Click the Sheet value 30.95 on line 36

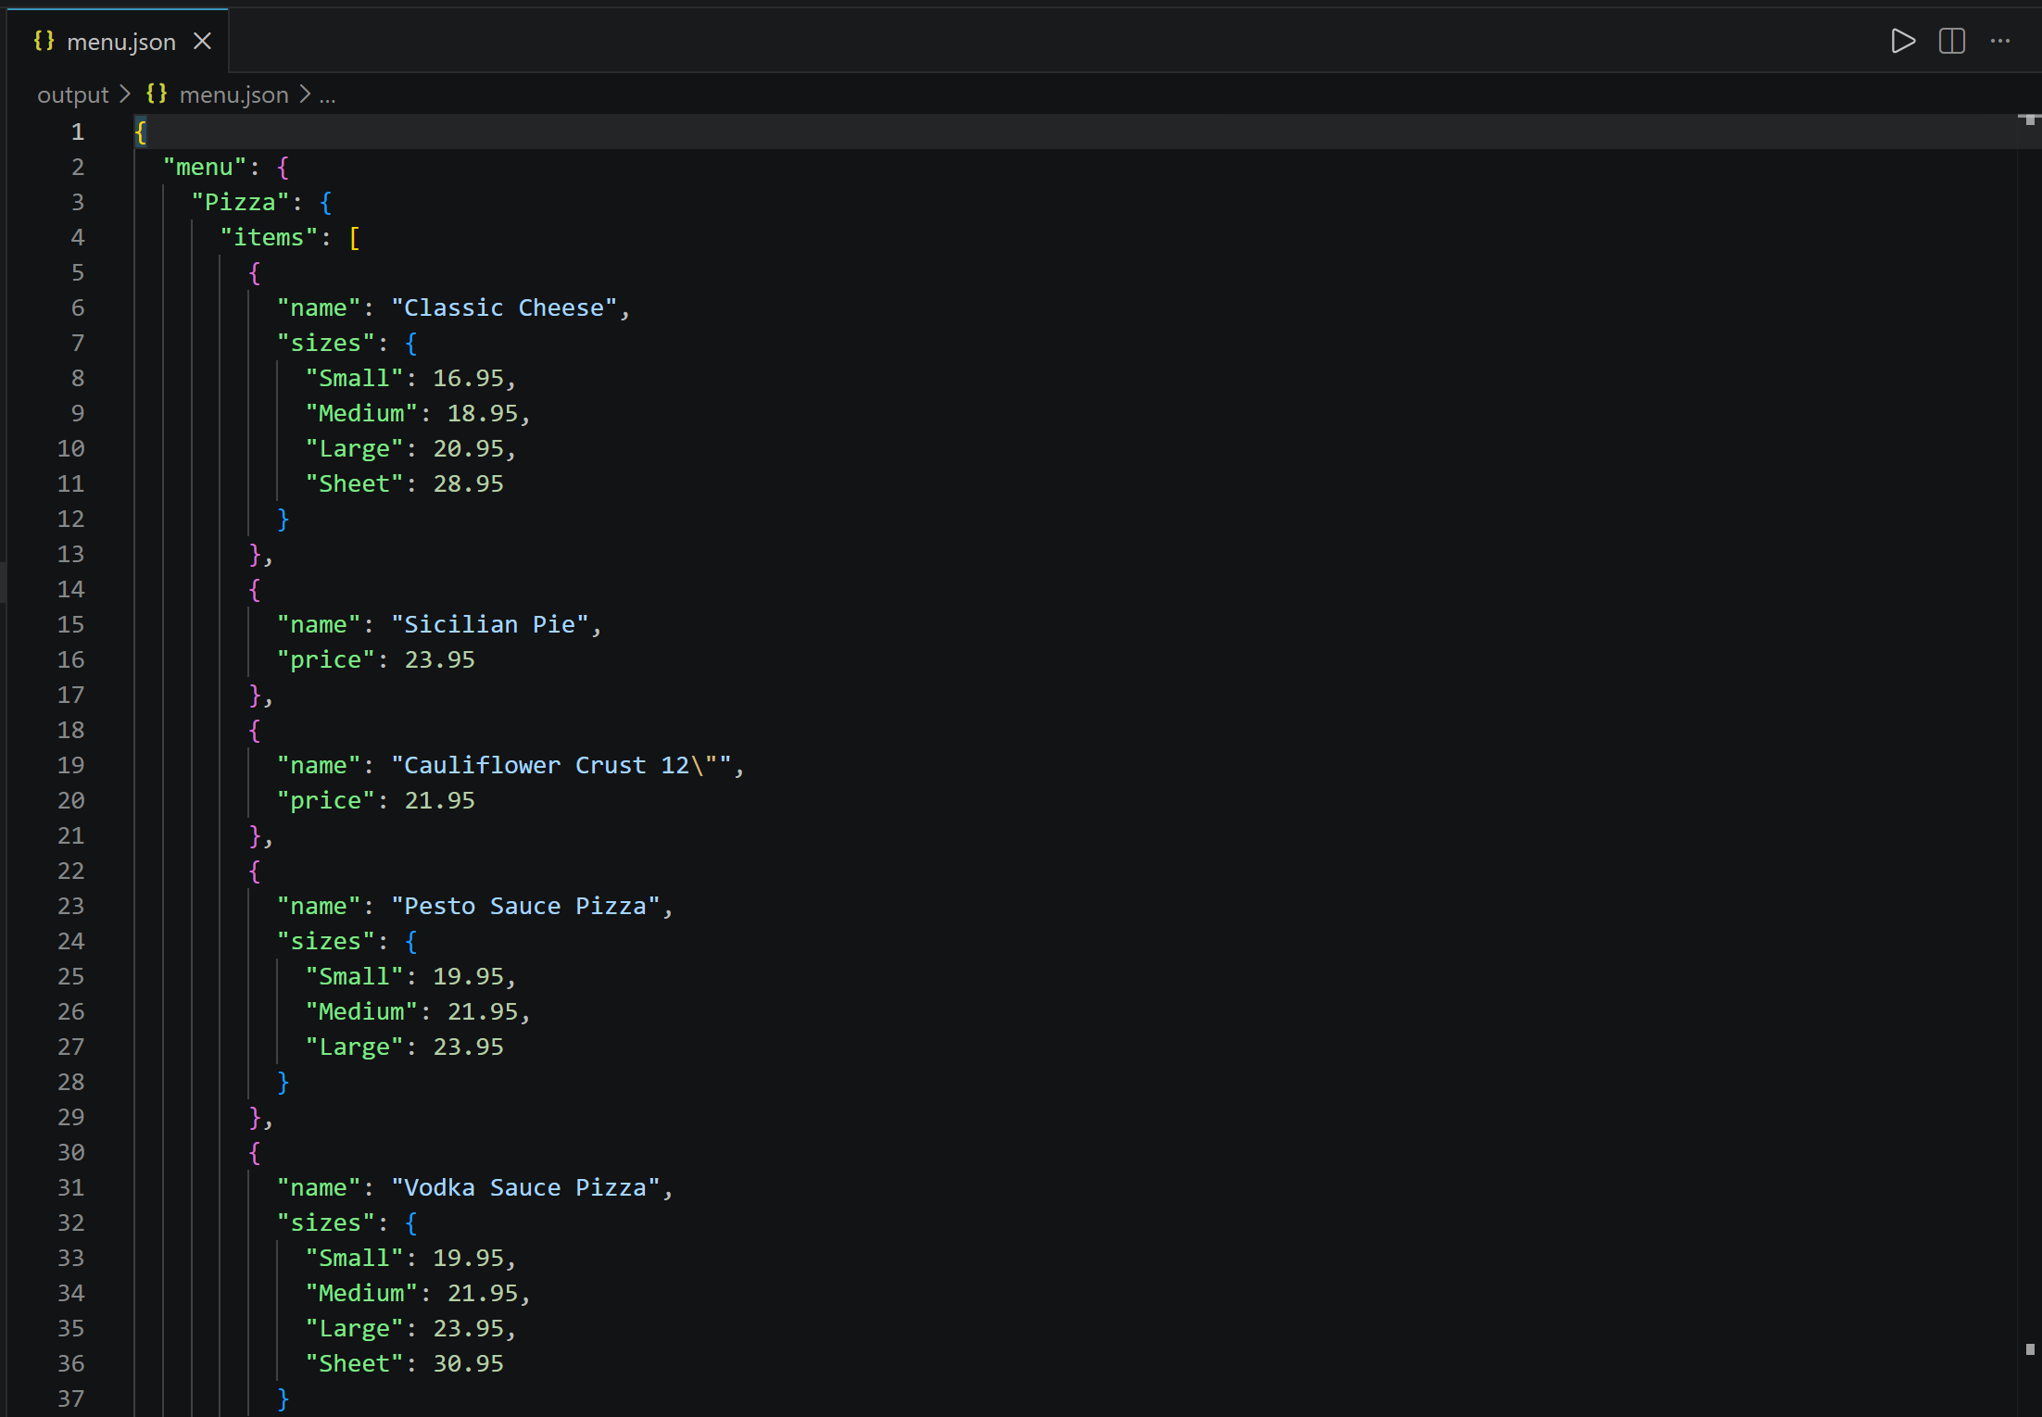pos(469,1364)
